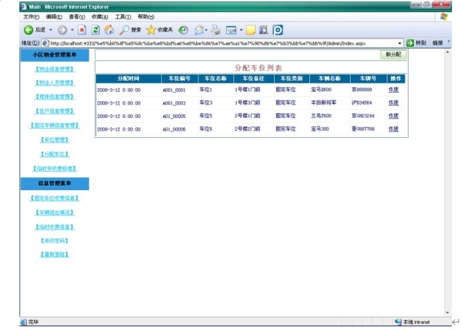This screenshot has height=330, width=462.
Task: Open the Links (链接) toolbar label
Action: point(437,43)
